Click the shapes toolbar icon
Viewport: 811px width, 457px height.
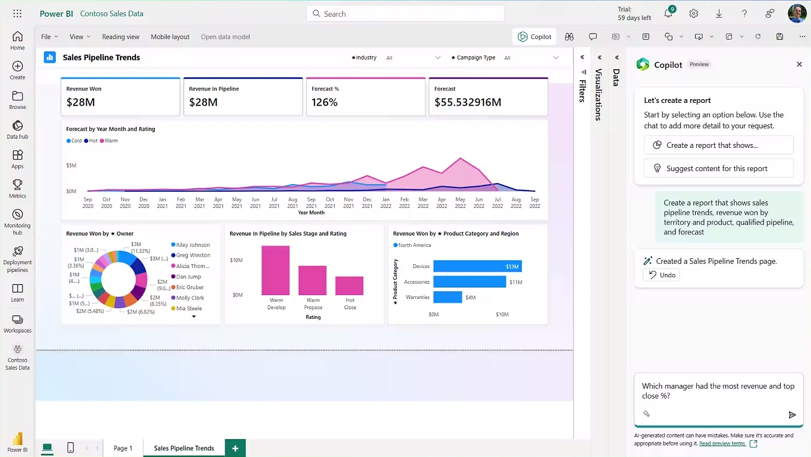669,37
